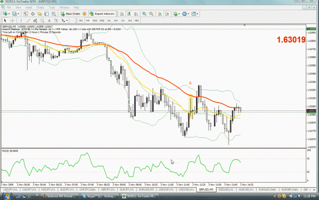Click the large red 1.63019 price label
The image size is (319, 200).
291,40
